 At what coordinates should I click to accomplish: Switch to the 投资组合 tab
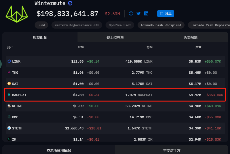[x=40, y=37]
